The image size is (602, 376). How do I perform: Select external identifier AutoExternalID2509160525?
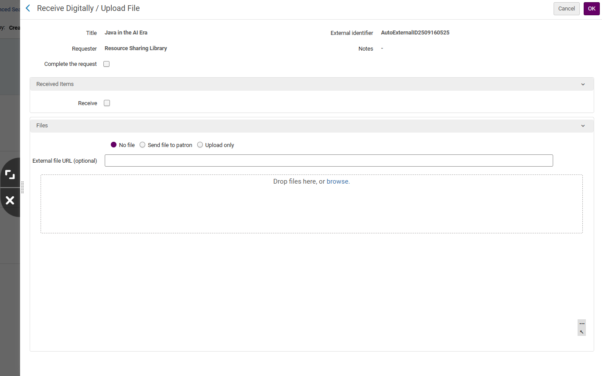[x=415, y=33]
